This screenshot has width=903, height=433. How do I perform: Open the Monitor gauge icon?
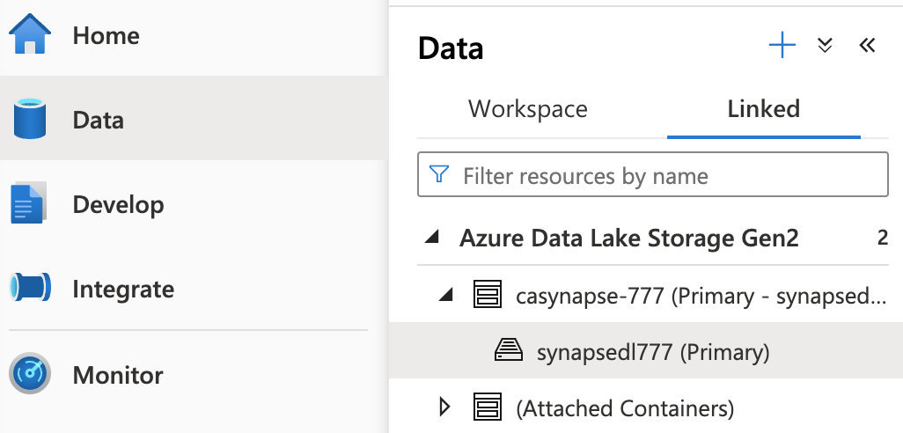coord(30,375)
